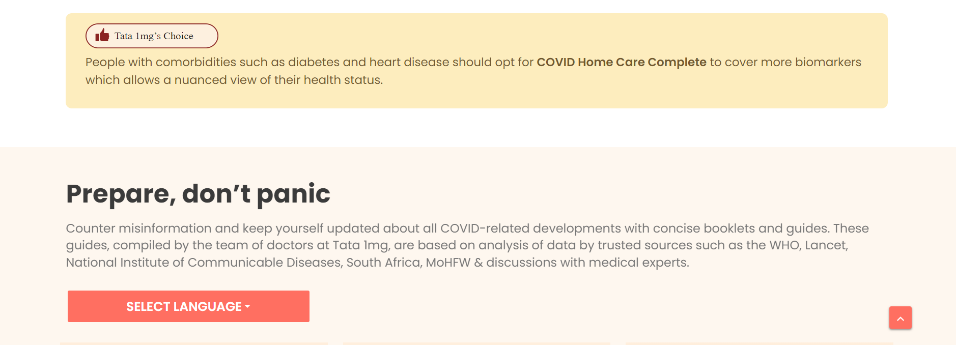
Task: Click the words WHO, Lancet in paragraph
Action: click(x=808, y=245)
